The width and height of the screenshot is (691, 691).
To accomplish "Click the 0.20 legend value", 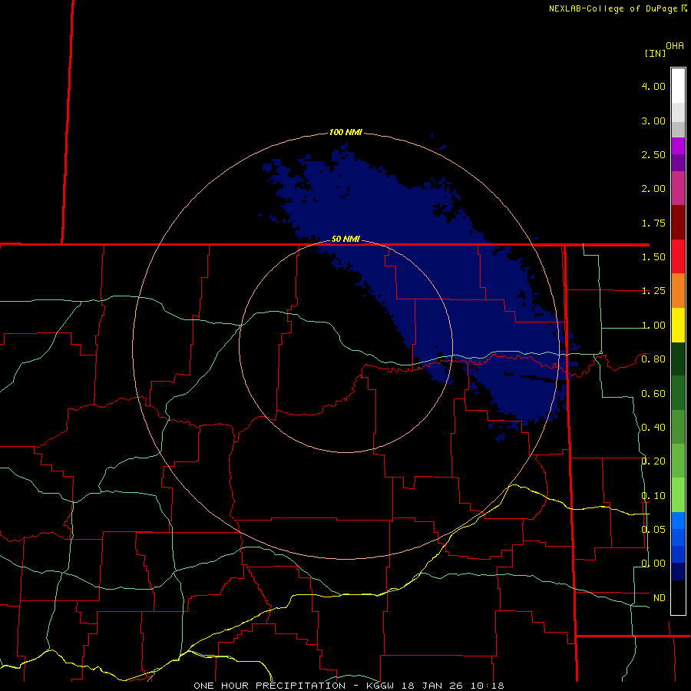I will coord(653,461).
